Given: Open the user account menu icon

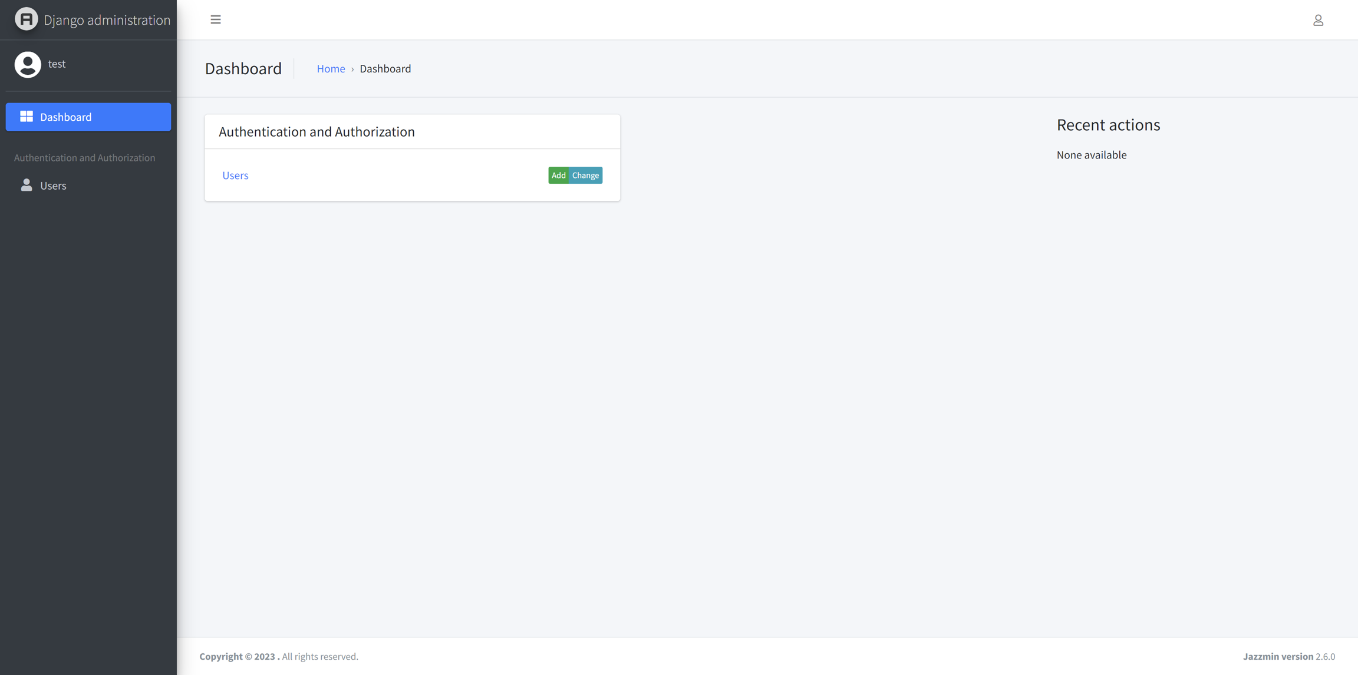Looking at the screenshot, I should pyautogui.click(x=1318, y=20).
